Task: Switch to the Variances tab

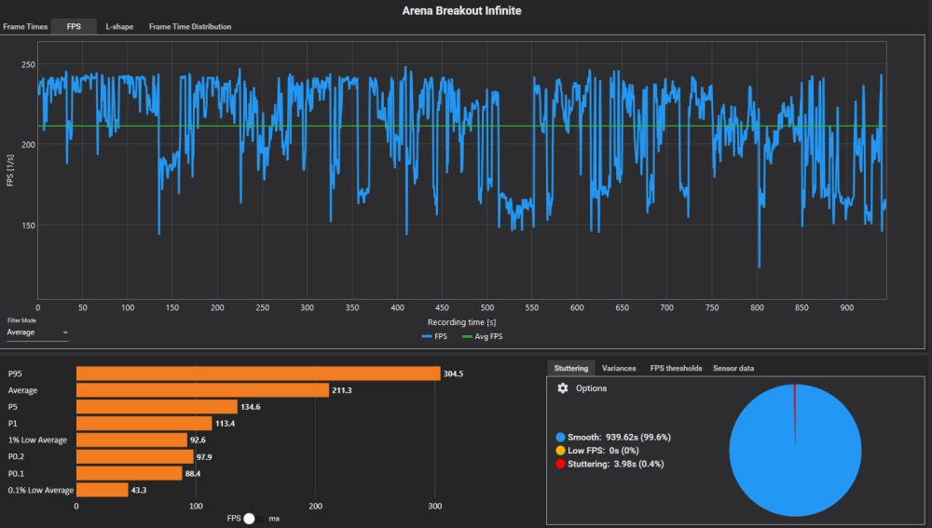Action: 619,369
